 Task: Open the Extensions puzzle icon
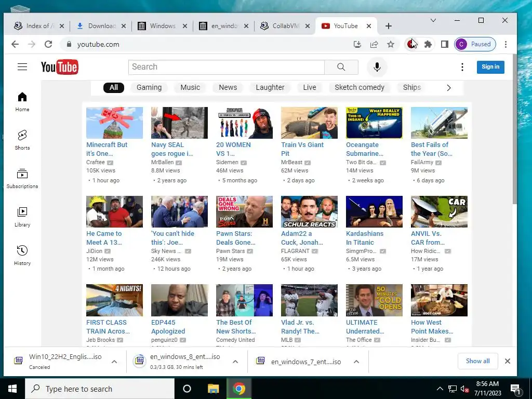(x=428, y=44)
